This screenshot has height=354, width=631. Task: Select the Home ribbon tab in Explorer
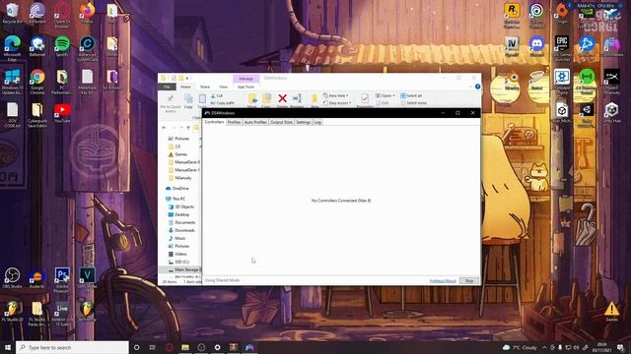(185, 87)
